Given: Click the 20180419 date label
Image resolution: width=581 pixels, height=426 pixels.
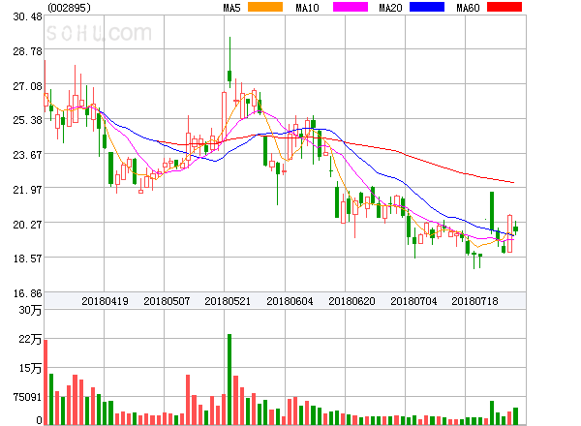Looking at the screenshot, I should pos(105,301).
